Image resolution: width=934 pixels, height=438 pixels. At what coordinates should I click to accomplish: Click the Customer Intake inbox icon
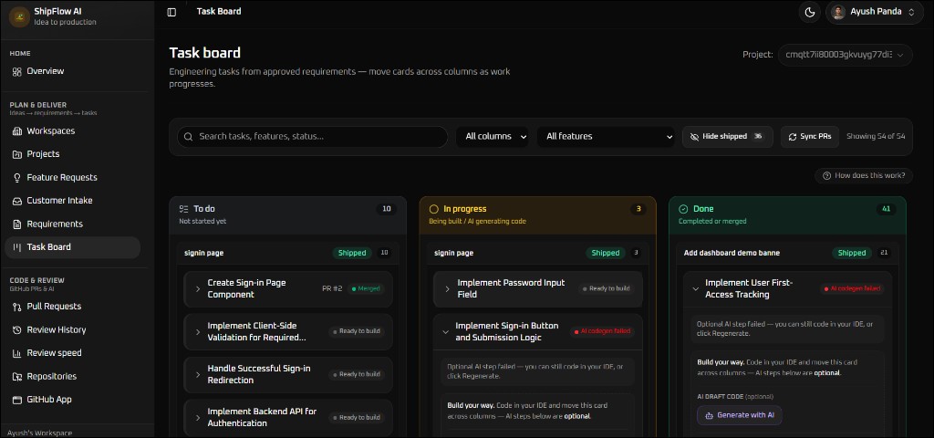coord(16,201)
